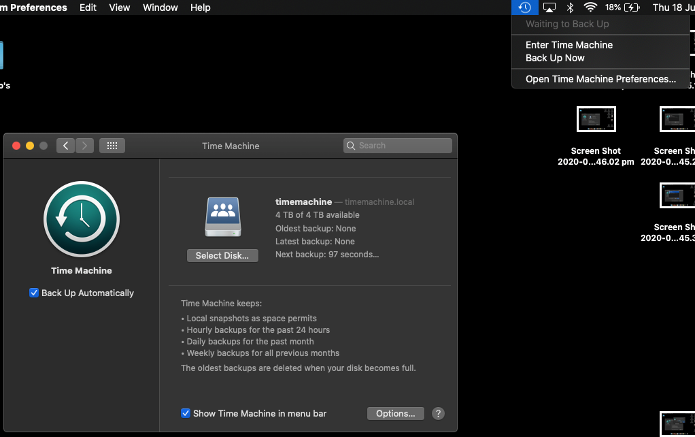The image size is (695, 437).
Task: Click the timemachine network disk icon
Action: (x=223, y=216)
